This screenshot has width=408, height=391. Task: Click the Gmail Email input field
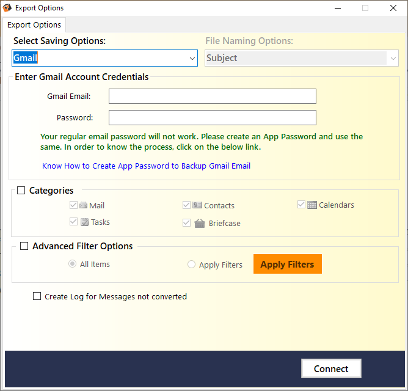coord(213,97)
